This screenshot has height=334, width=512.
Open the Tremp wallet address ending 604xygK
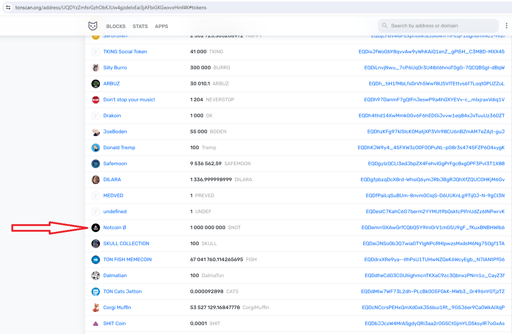(x=431, y=147)
